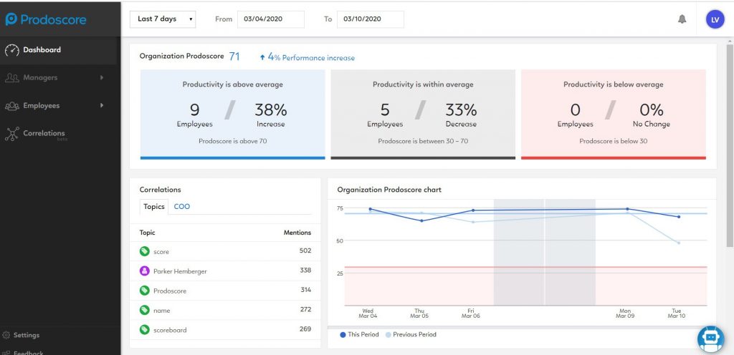Click the Performance increase link

point(307,57)
